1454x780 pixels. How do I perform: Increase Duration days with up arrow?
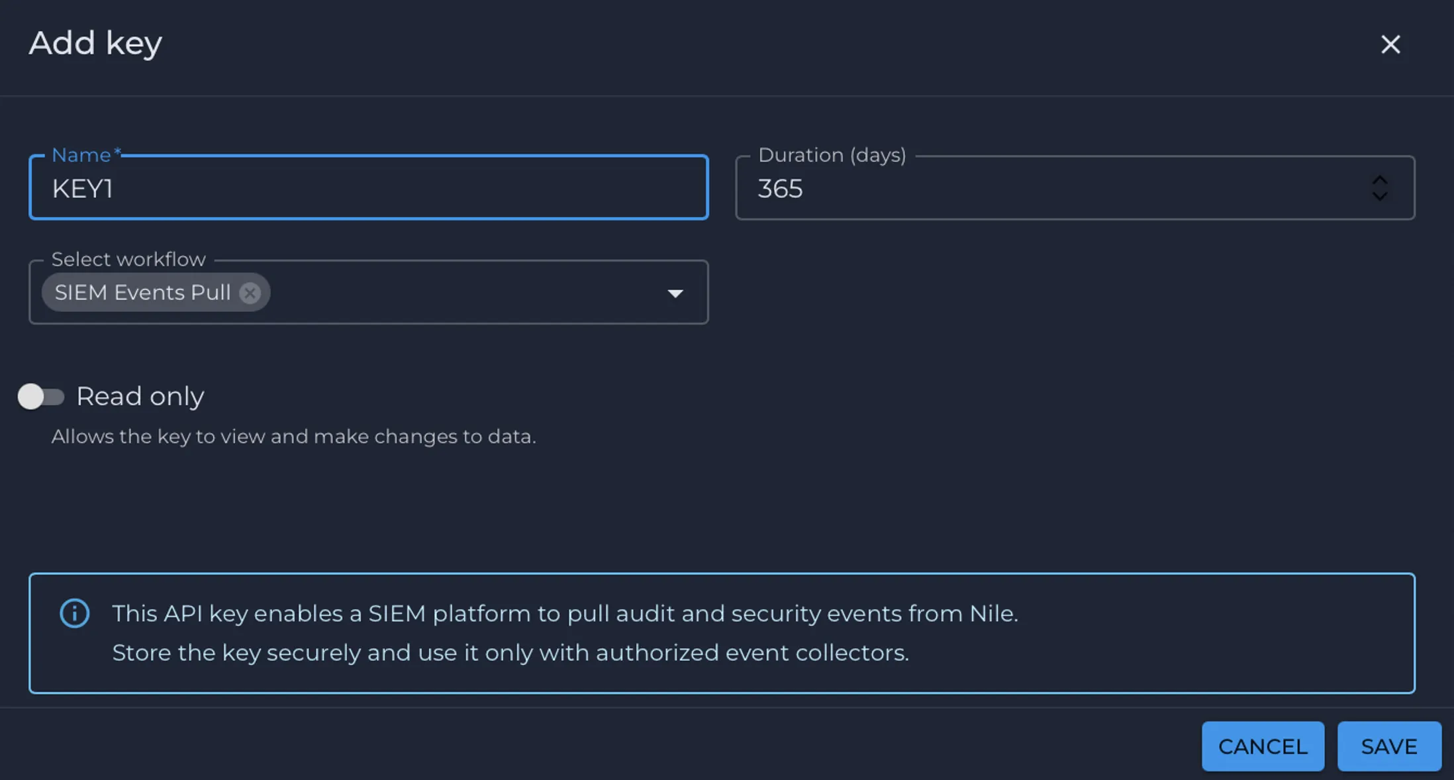[x=1380, y=180]
